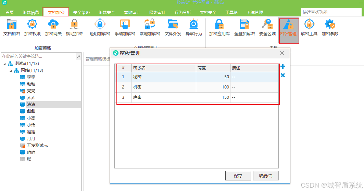Select the 绝密 row in the table

click(197, 97)
